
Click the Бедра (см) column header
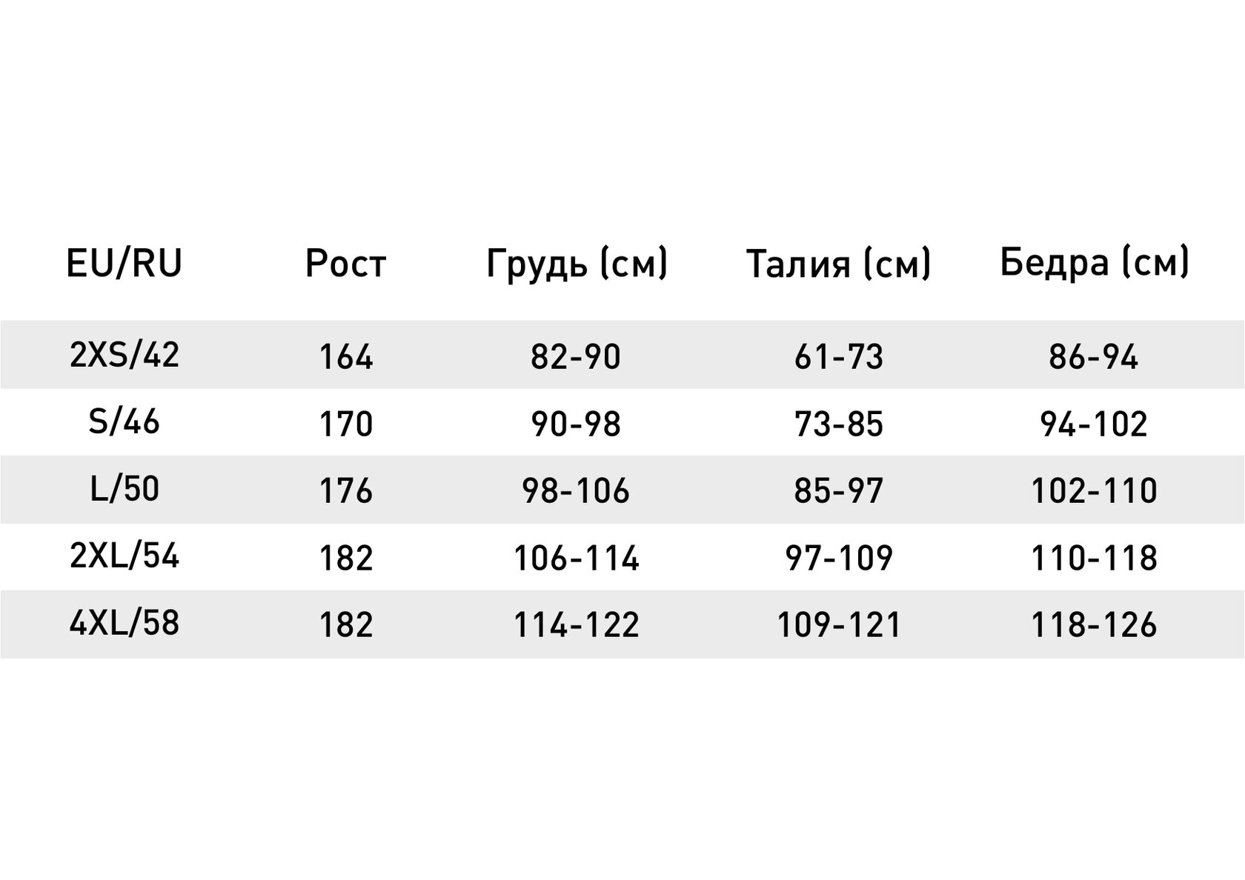pos(1094,262)
